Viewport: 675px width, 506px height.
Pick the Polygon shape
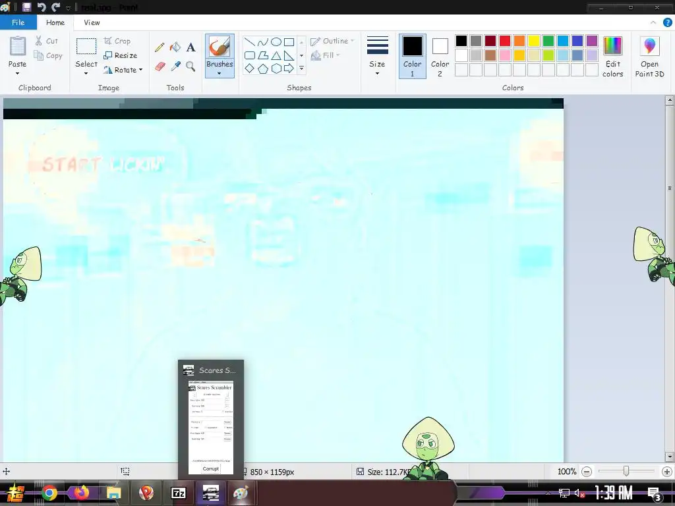pos(262,55)
